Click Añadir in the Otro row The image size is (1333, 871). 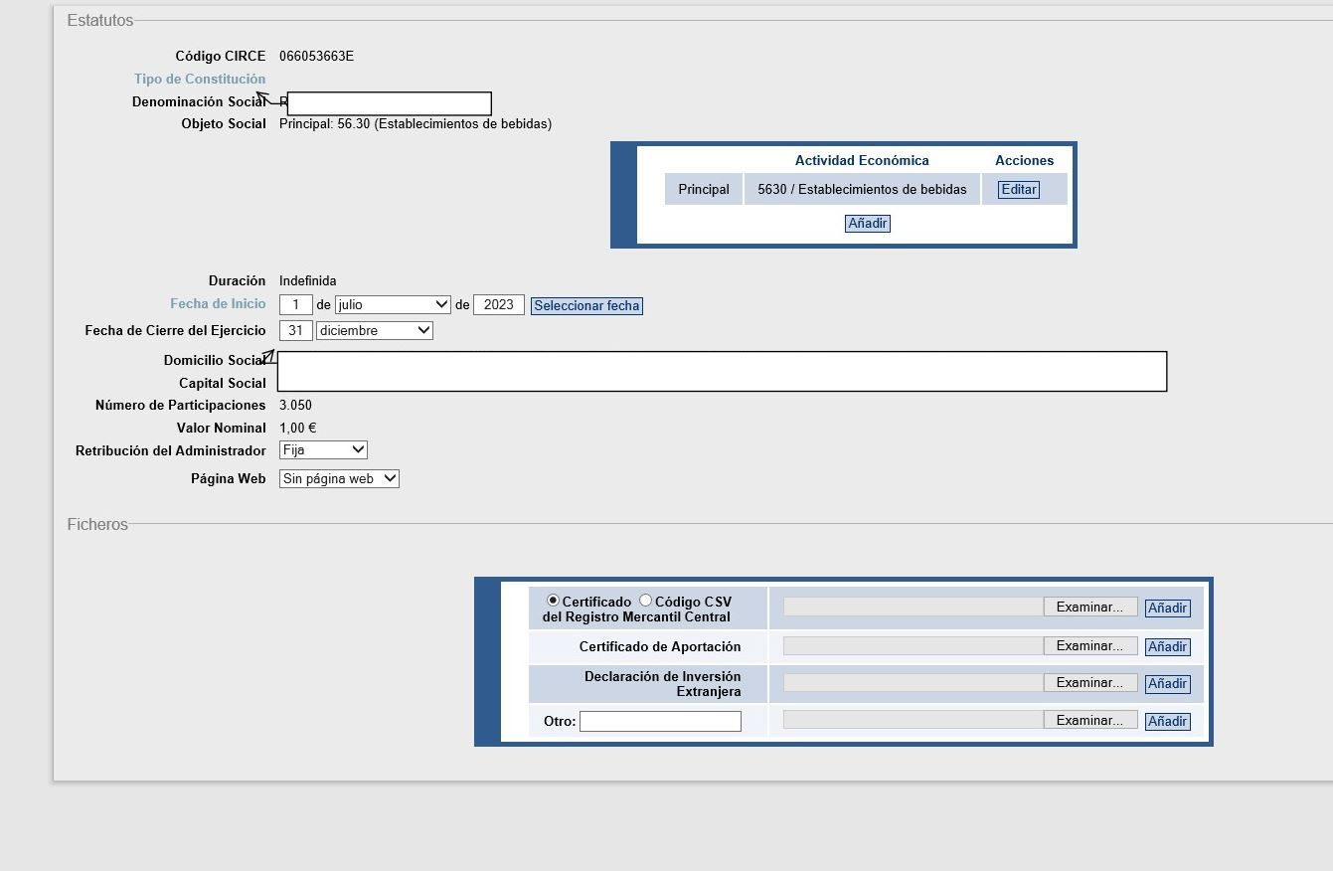[1167, 722]
